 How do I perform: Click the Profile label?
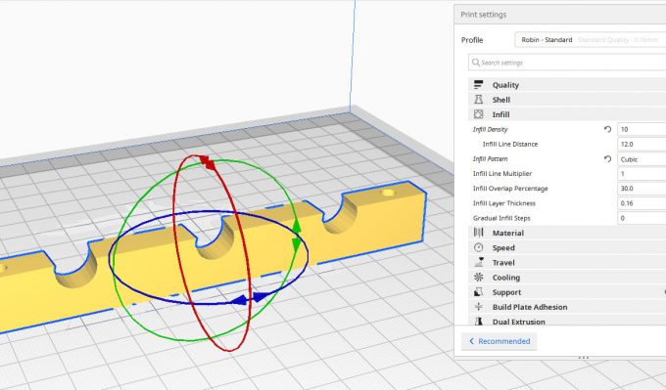point(472,40)
